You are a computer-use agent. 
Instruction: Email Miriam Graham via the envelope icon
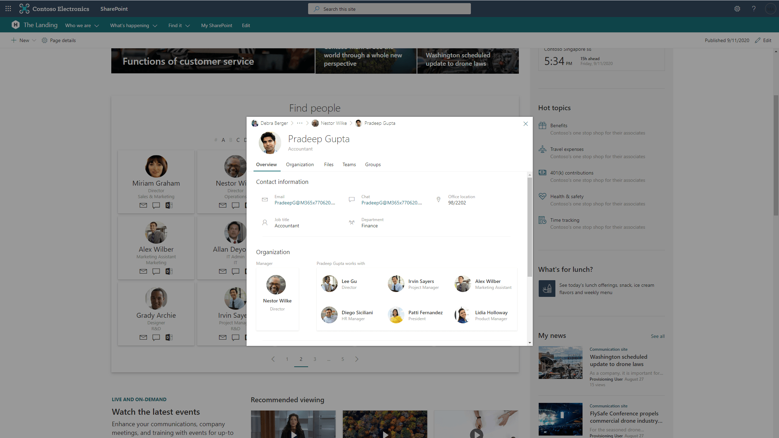click(143, 205)
